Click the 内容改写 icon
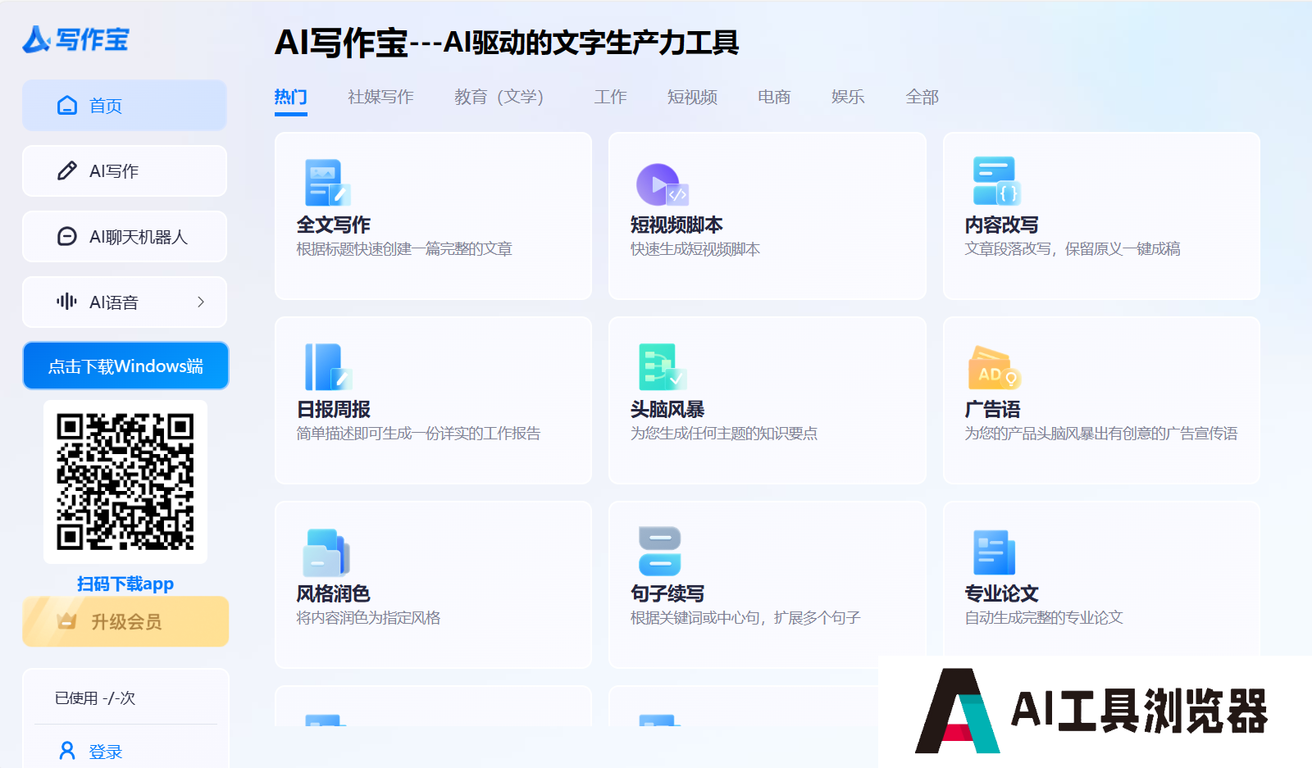The width and height of the screenshot is (1312, 768). 996,180
